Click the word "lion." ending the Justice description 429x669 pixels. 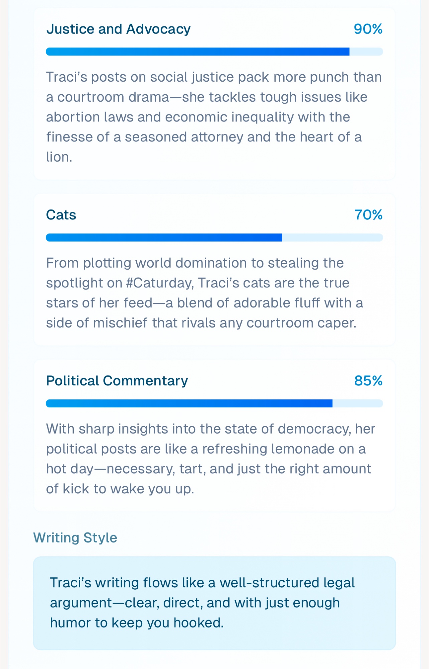(59, 157)
